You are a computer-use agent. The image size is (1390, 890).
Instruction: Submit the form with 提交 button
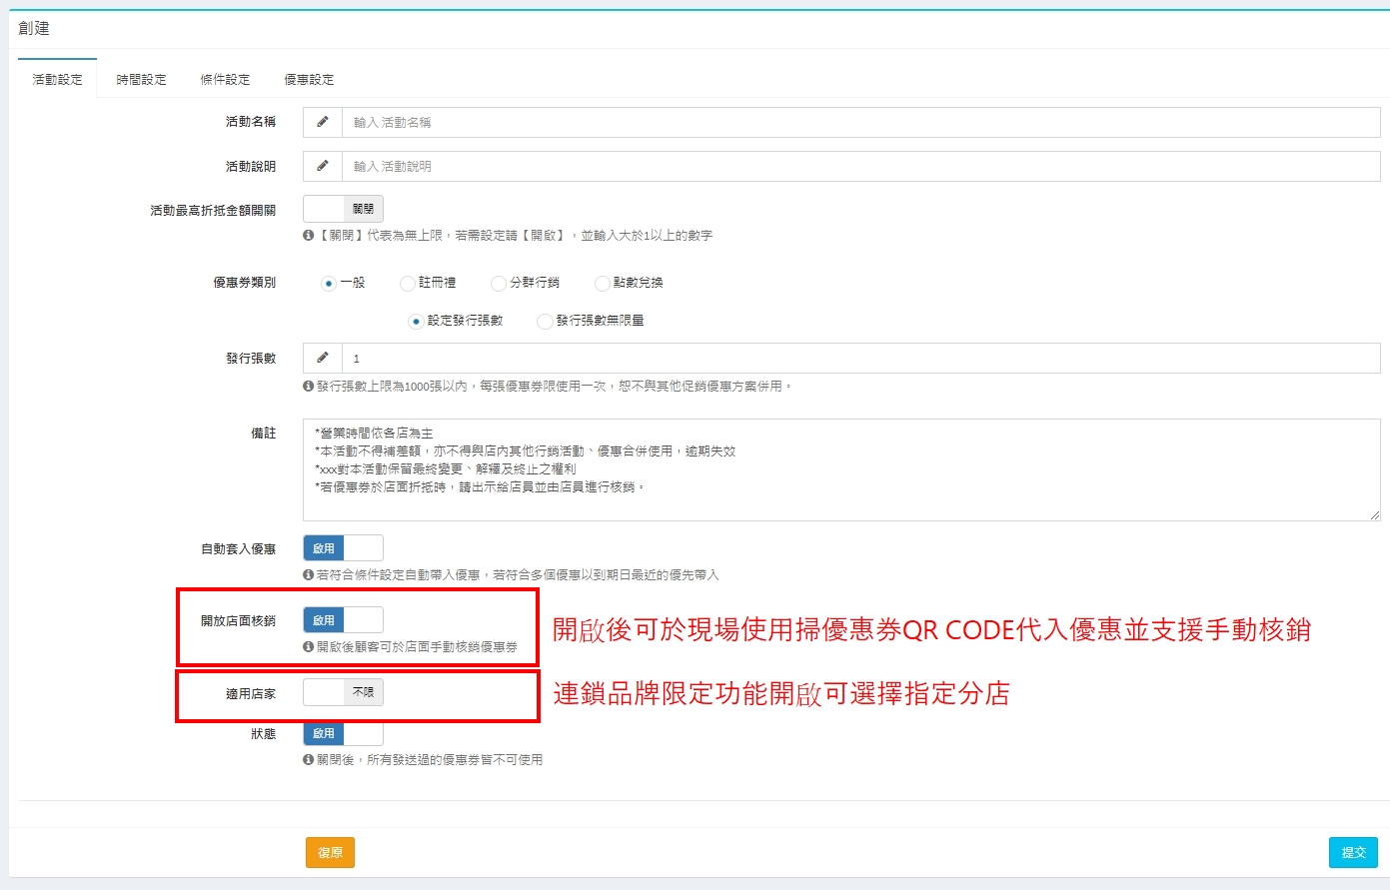tap(1353, 852)
